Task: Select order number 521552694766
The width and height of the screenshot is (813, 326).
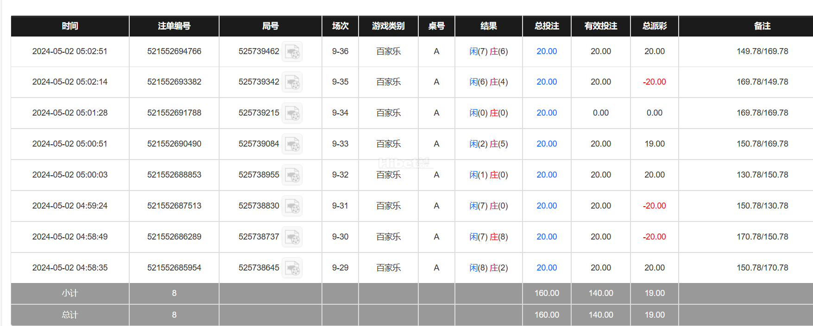Action: 174,51
